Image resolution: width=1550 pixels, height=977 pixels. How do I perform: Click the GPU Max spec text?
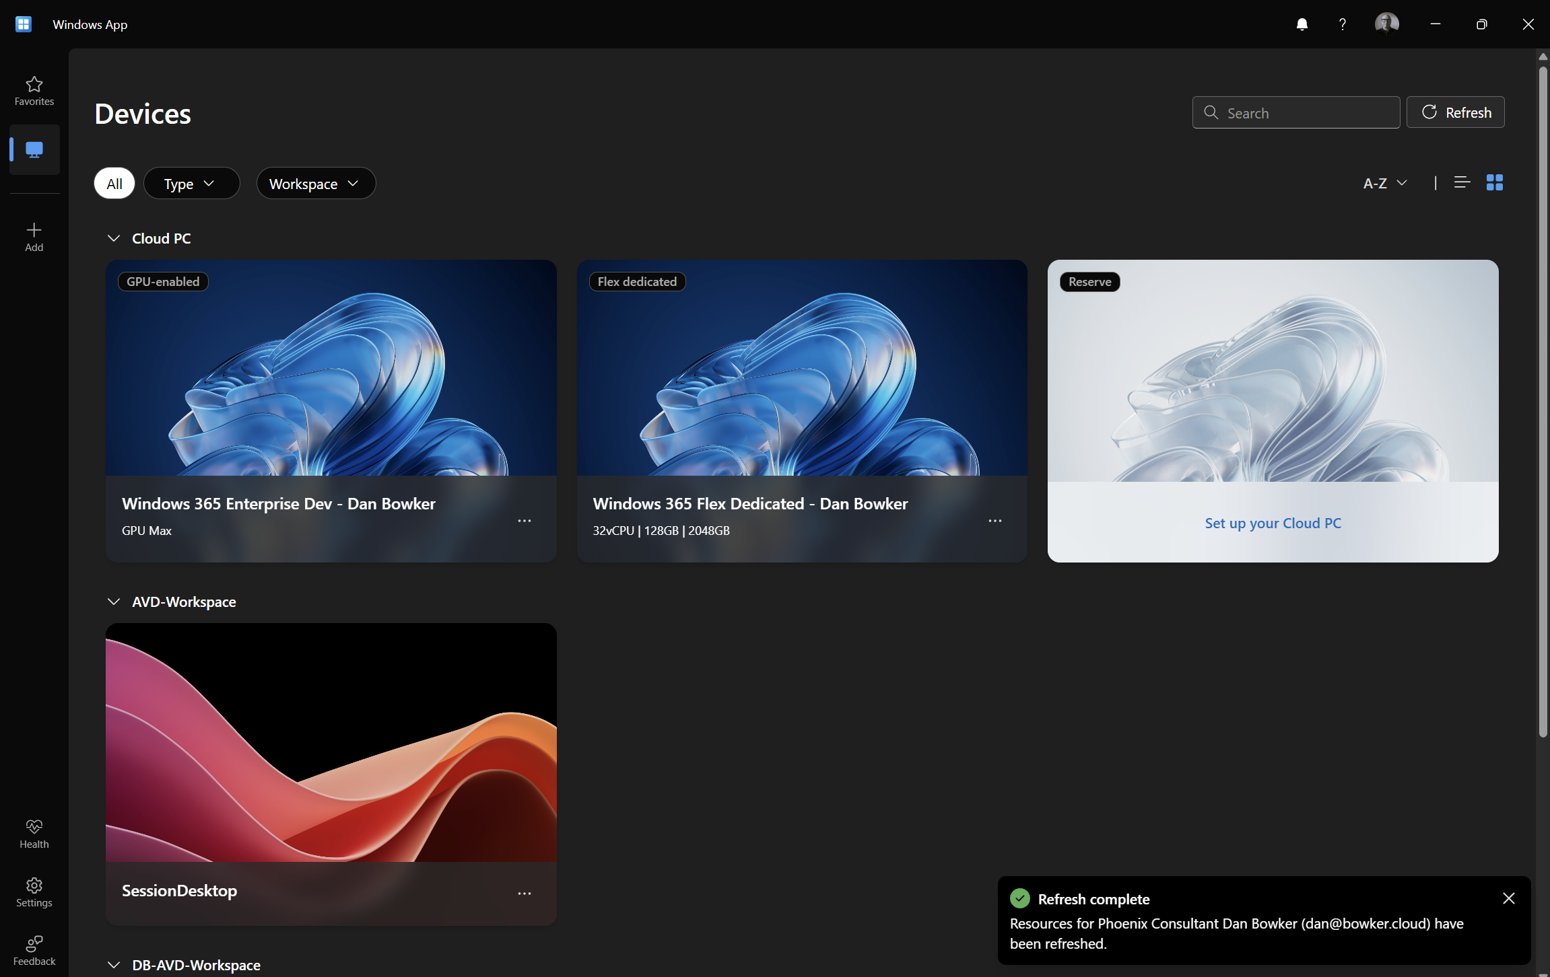coord(147,530)
